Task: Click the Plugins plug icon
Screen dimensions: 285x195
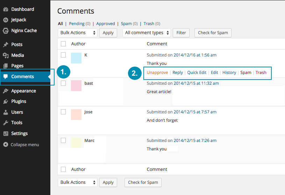Action: click(x=6, y=102)
